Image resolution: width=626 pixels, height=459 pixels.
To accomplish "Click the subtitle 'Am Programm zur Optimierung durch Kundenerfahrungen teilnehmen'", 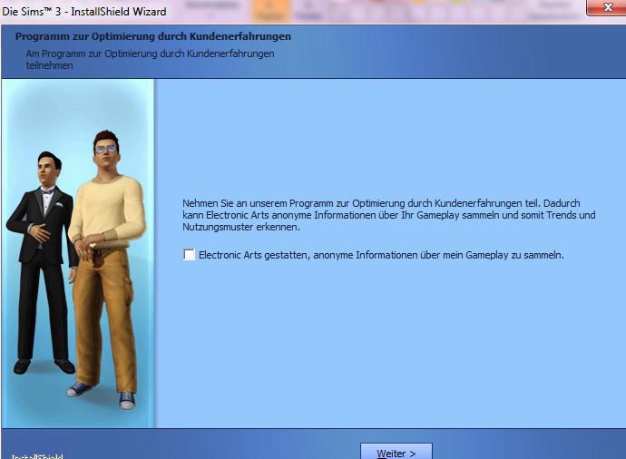I will pos(150,60).
